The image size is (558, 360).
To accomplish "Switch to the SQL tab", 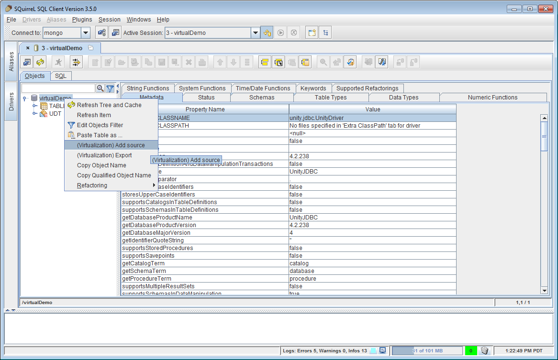I will coord(61,76).
